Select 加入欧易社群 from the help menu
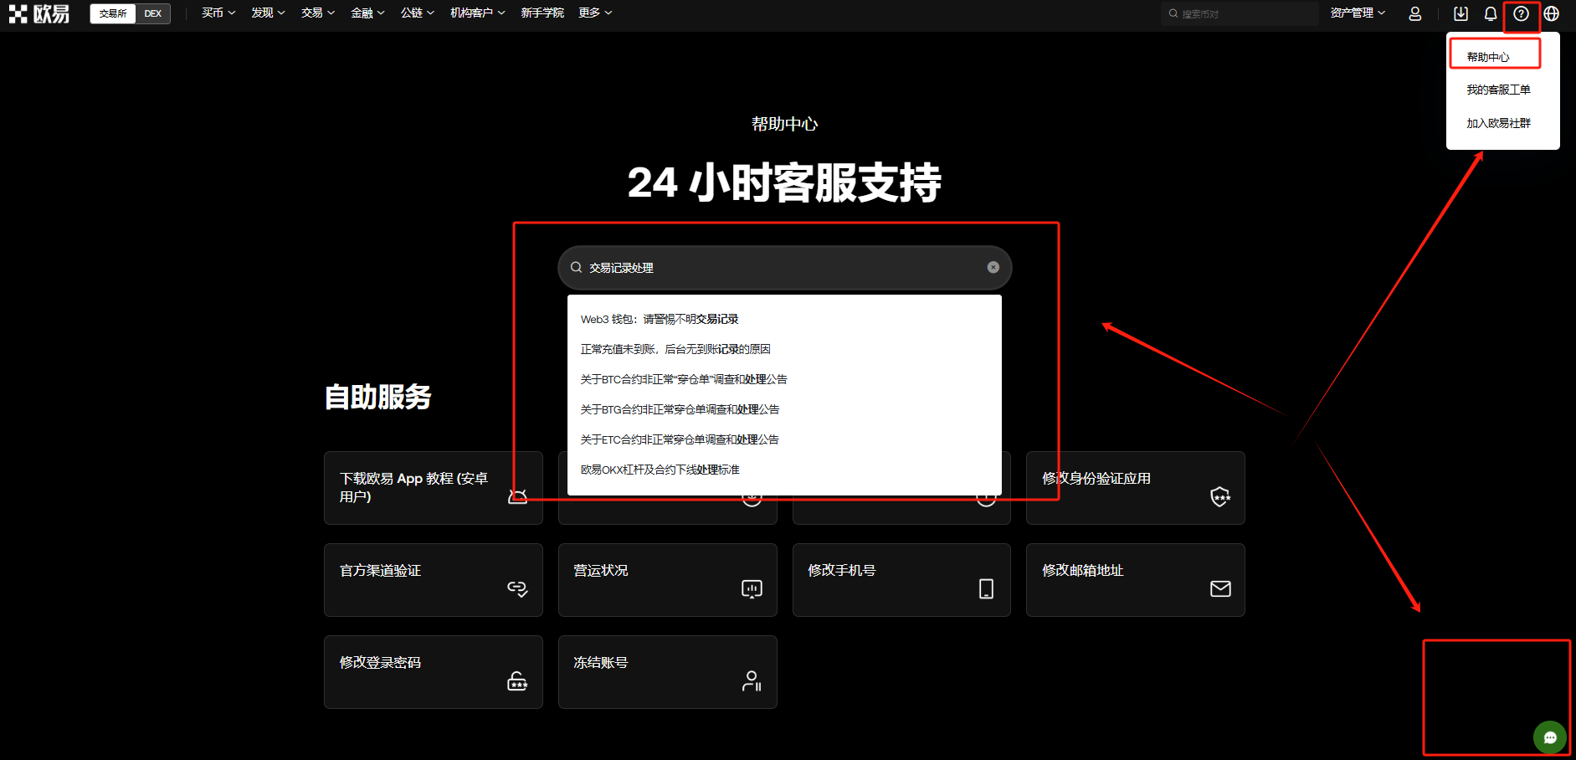The width and height of the screenshot is (1576, 760). pos(1498,123)
